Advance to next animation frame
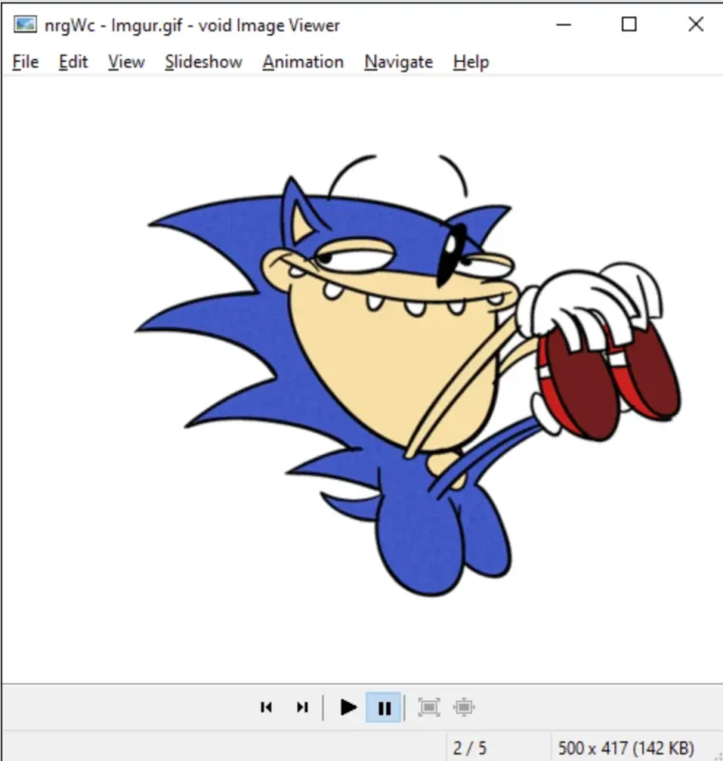The width and height of the screenshot is (723, 761). pyautogui.click(x=303, y=707)
